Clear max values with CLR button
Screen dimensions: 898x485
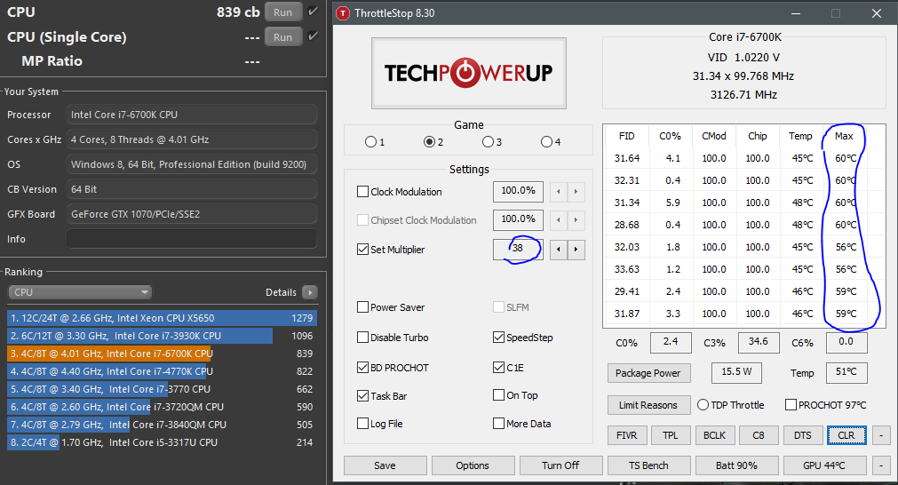[846, 435]
